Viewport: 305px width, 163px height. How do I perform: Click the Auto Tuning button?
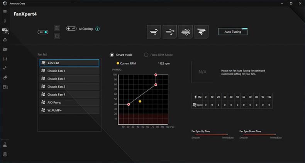[x=233, y=32]
